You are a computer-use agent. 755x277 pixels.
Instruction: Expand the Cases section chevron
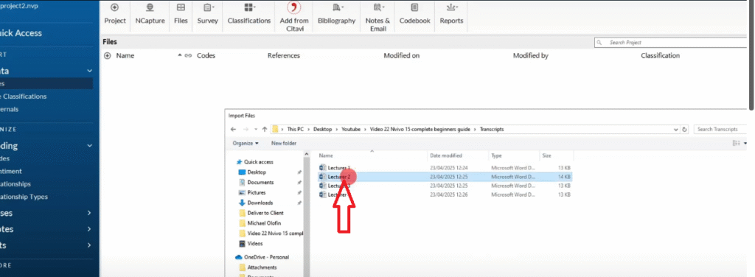(89, 213)
